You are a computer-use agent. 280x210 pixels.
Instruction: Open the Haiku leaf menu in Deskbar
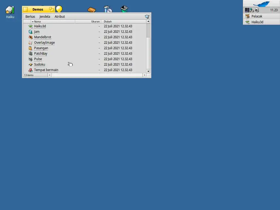click(x=261, y=4)
